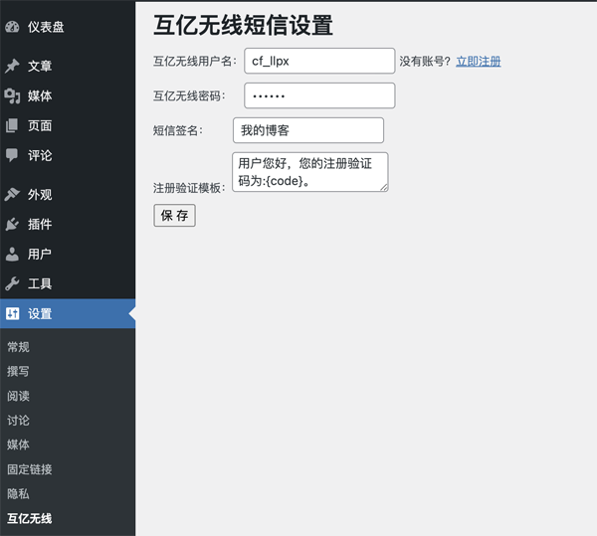Open the 互亿无线 submenu item
This screenshot has width=597, height=536.
(x=30, y=518)
